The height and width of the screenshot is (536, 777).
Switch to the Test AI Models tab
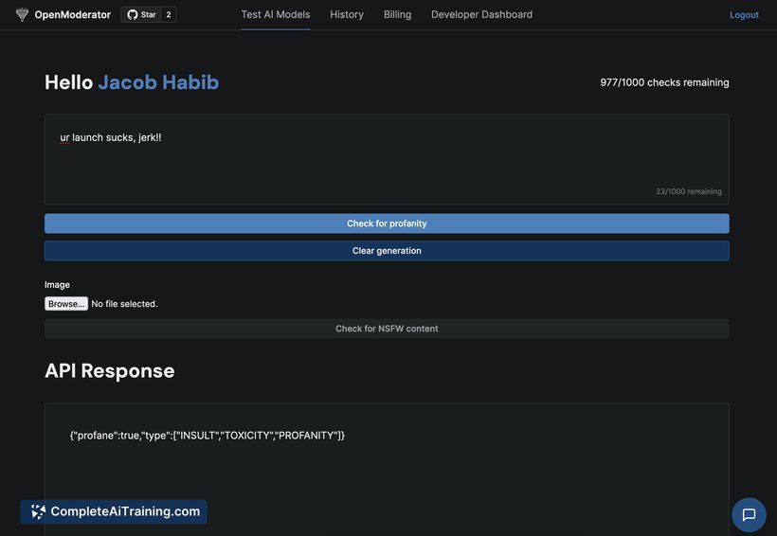[x=276, y=15]
